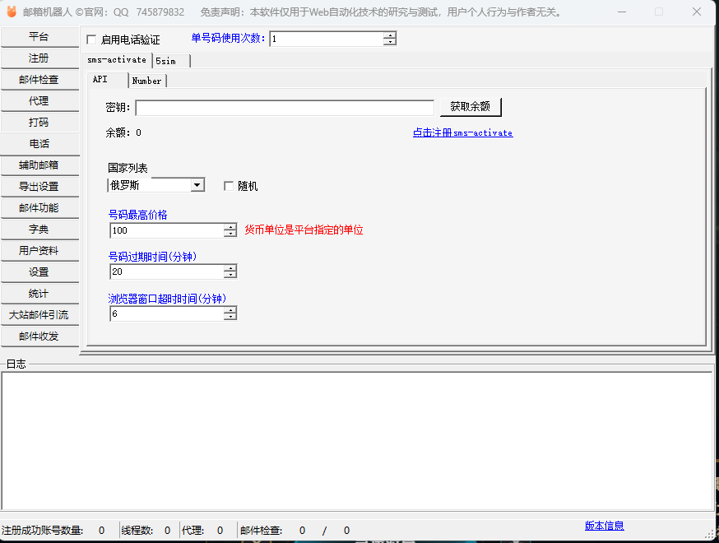
Task: Open the 点击注册sms-activate link
Action: (462, 132)
